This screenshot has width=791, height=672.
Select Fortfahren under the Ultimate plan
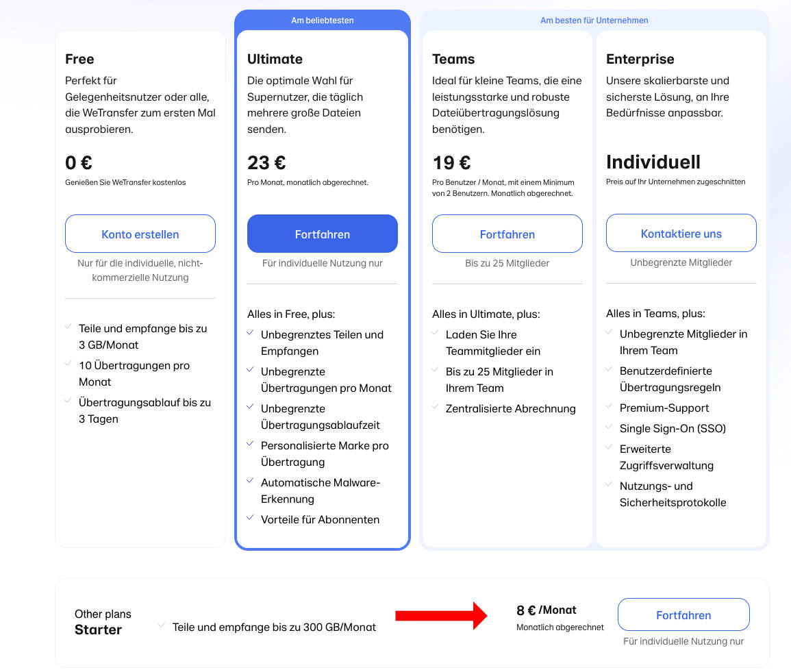323,234
